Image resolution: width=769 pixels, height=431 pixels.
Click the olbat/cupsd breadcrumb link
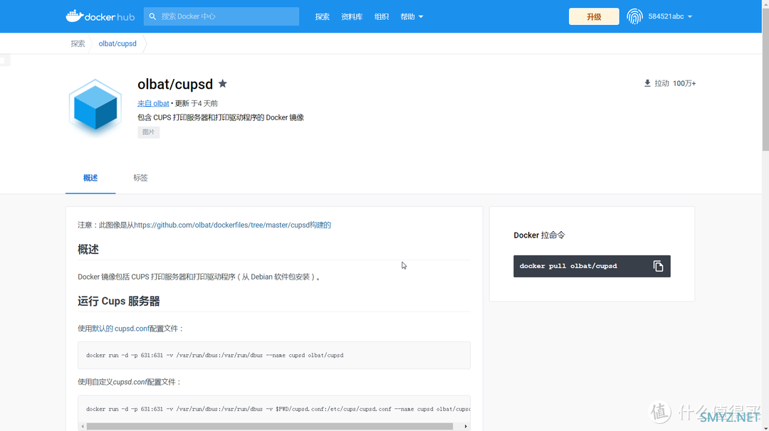tap(117, 43)
